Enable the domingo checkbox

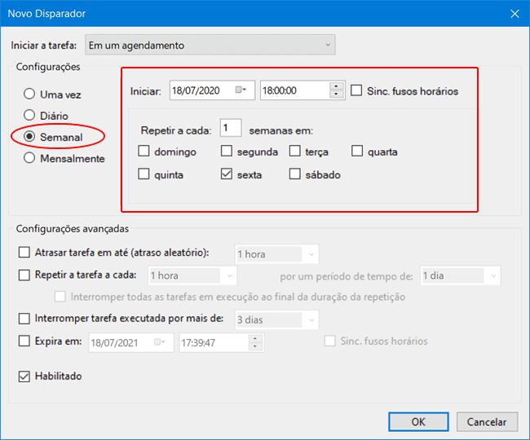point(144,152)
